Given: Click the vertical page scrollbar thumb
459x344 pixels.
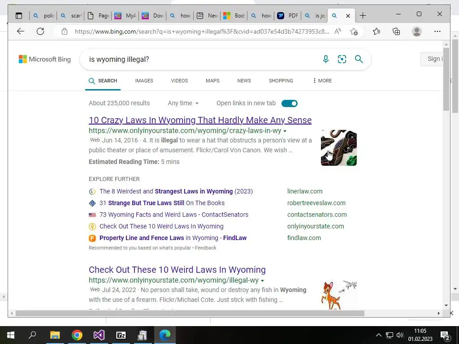Looking at the screenshot, I should click(446, 79).
